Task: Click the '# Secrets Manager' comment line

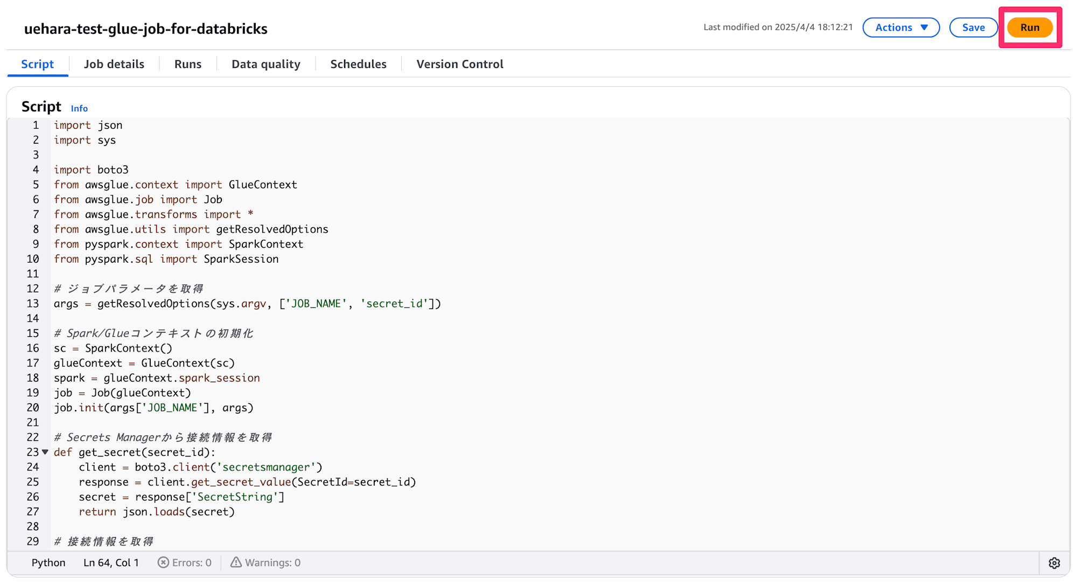Action: (x=163, y=438)
